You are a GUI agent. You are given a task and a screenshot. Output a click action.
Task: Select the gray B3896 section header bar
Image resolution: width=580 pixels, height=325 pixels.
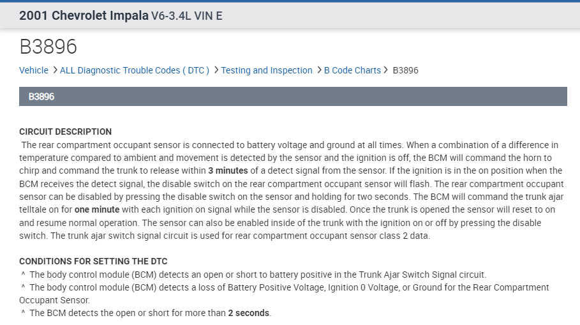(293, 96)
